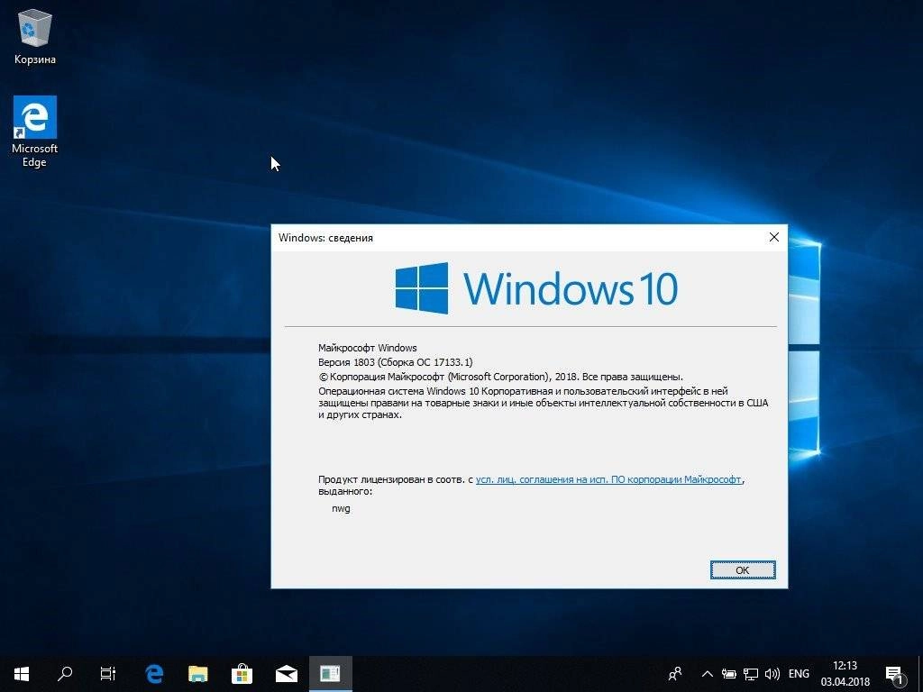
Task: Click the Microsoft Corporation copyright line
Action: tap(501, 377)
